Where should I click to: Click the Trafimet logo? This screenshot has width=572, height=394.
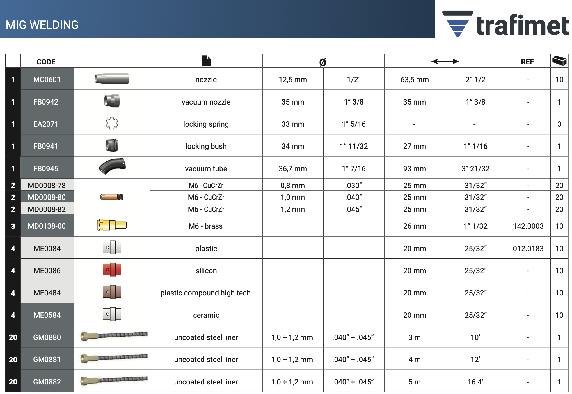coord(506,24)
